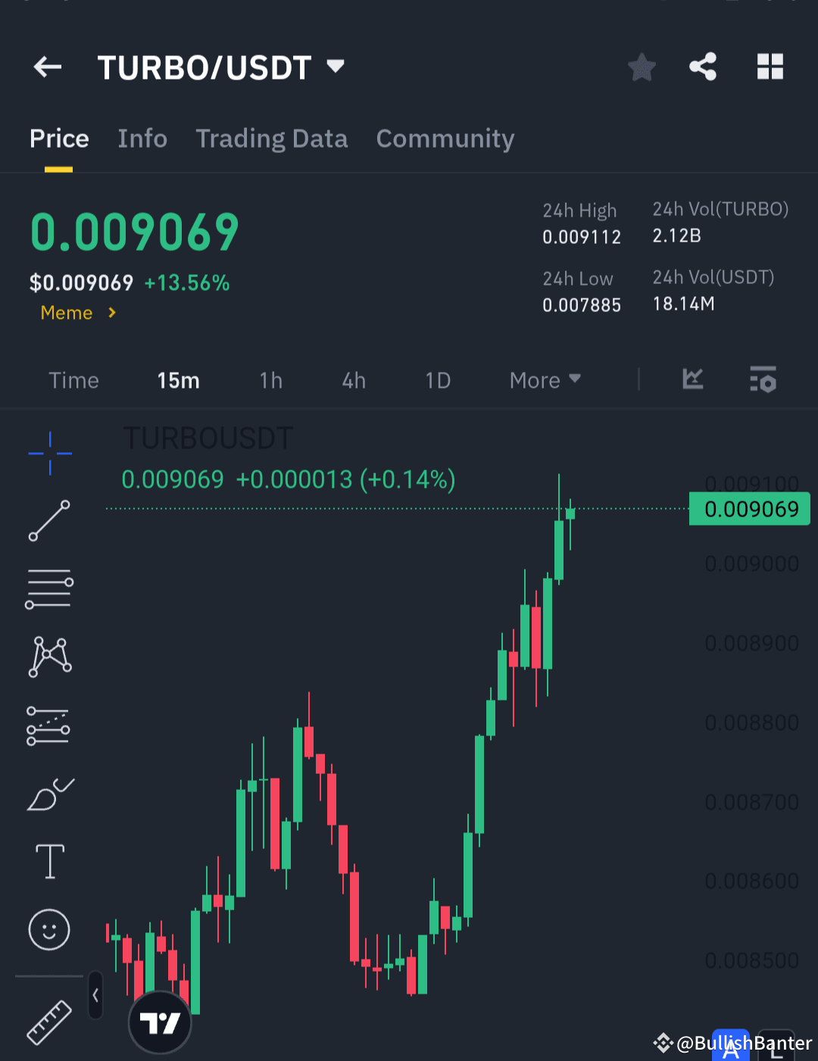Select the crosshair cursor tool

(49, 454)
